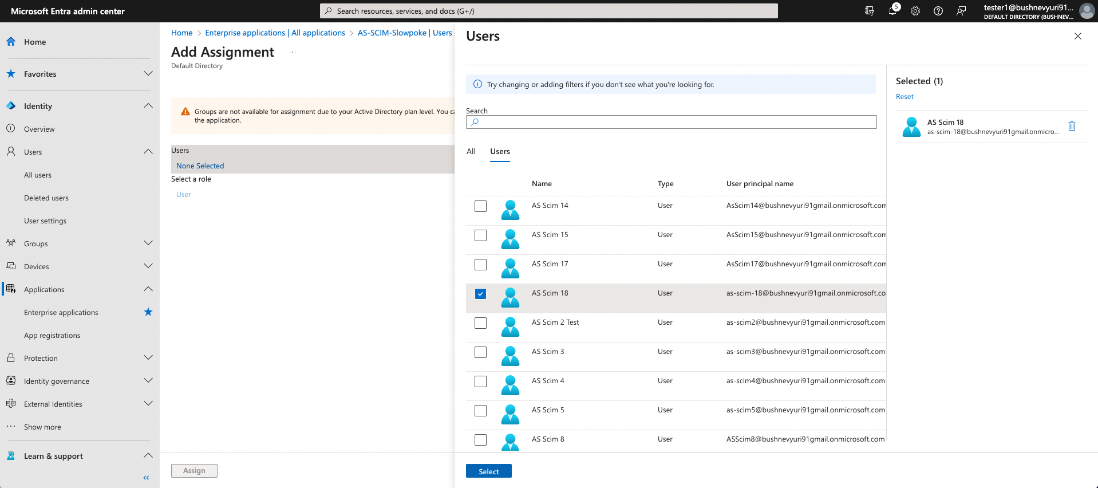
Task: Click the Applications grid icon in the sidebar
Action: coord(11,289)
